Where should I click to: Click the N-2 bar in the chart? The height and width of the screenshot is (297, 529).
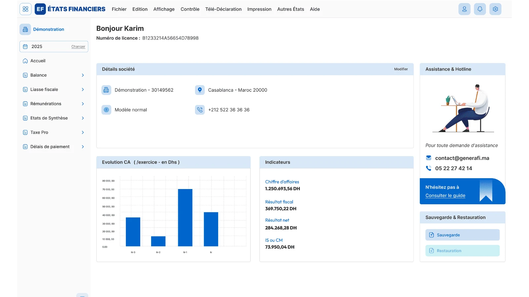(158, 241)
